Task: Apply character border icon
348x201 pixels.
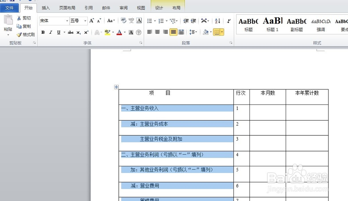Action: [x=139, y=20]
